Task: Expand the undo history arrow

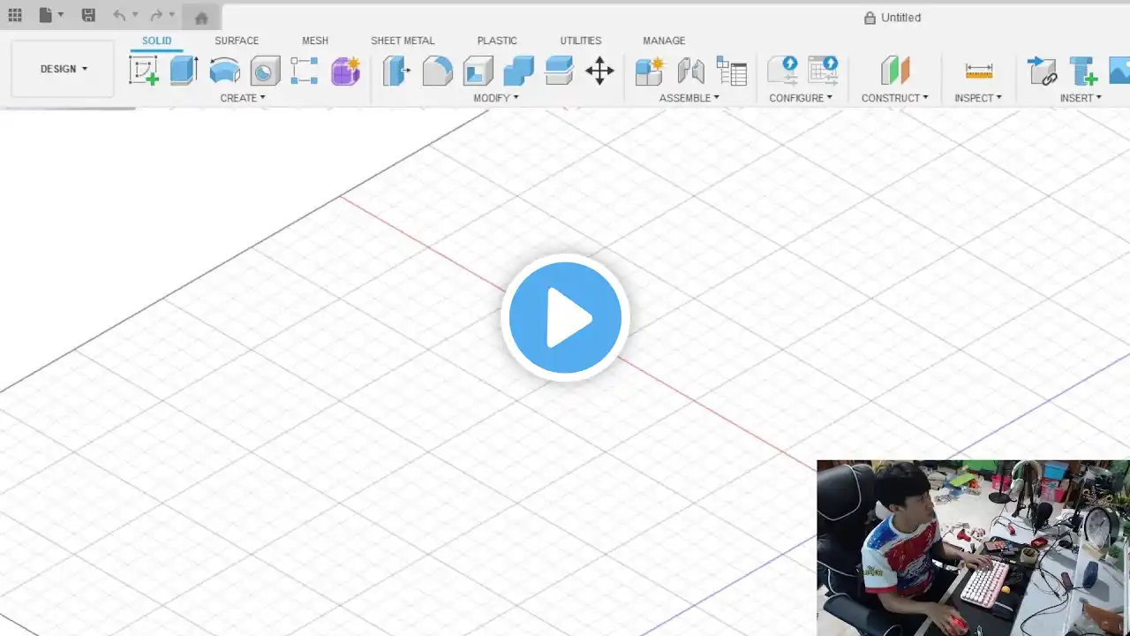Action: point(135,15)
